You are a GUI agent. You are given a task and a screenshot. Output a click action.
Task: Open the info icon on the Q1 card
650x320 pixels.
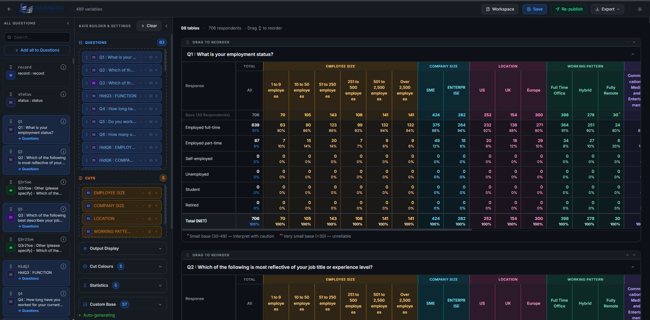63,121
